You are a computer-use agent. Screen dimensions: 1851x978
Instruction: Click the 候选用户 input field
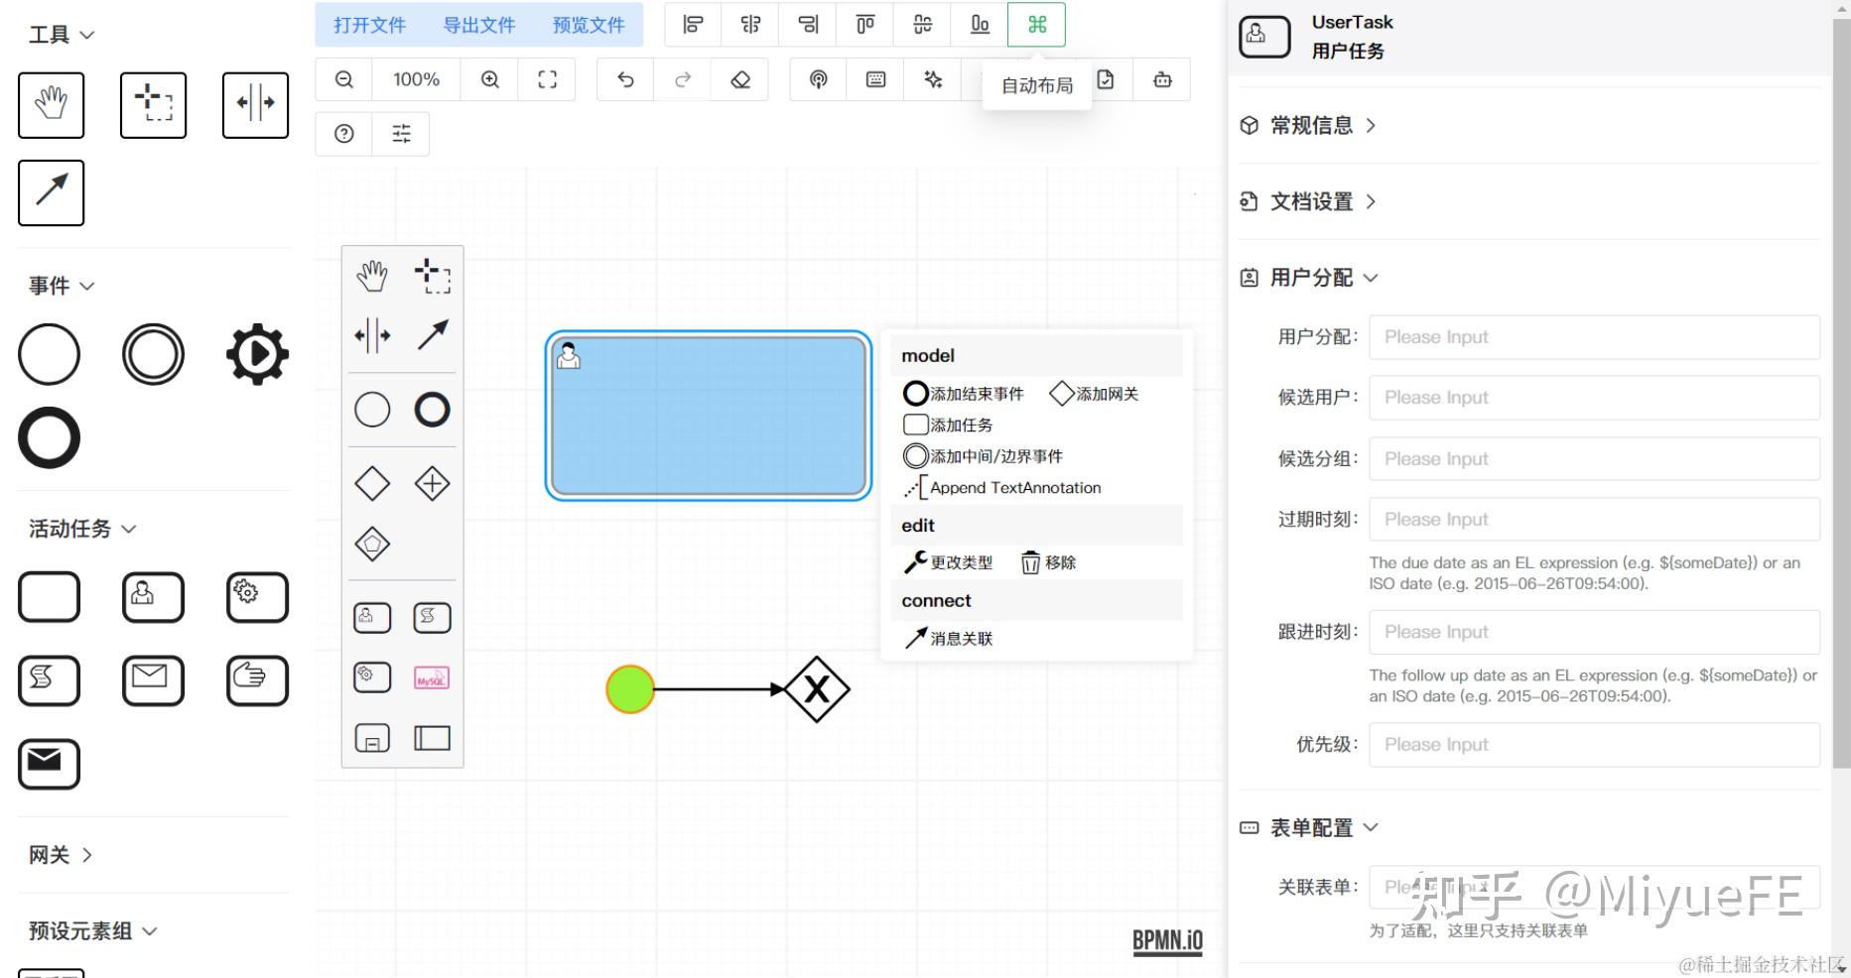click(1592, 398)
